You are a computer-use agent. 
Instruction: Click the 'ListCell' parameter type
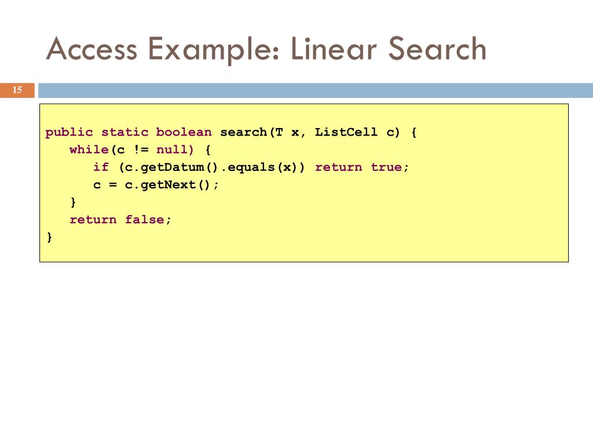tap(346, 132)
